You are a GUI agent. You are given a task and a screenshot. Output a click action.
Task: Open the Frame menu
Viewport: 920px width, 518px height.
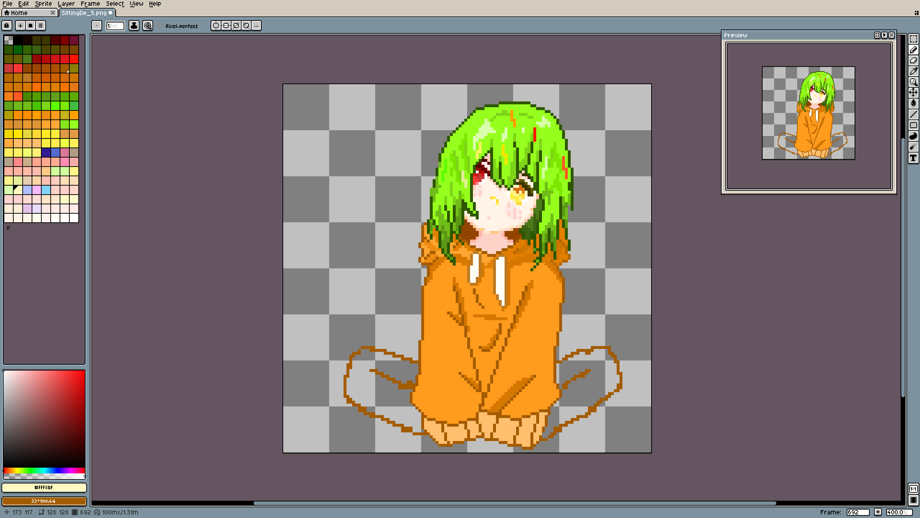coord(90,4)
